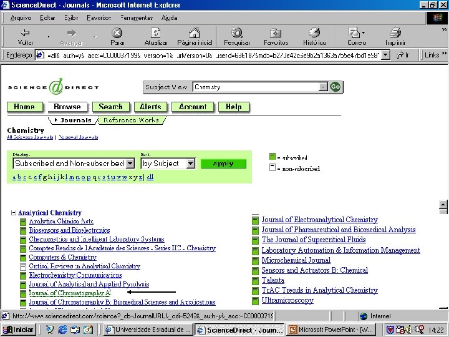449x337 pixels.
Task: Click the green apply button
Action: click(x=223, y=164)
